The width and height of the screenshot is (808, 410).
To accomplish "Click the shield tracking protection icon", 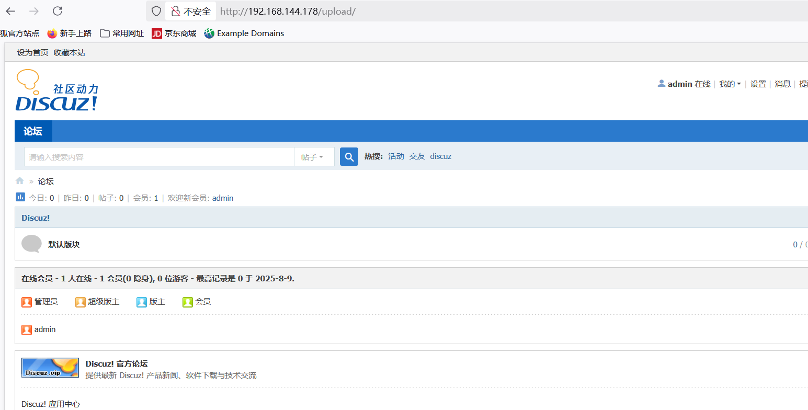I will [156, 11].
